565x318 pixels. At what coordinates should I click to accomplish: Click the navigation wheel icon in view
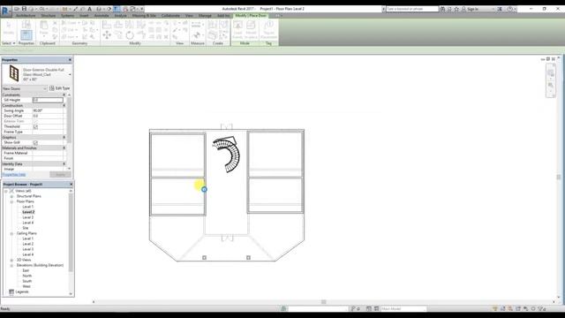click(x=551, y=72)
